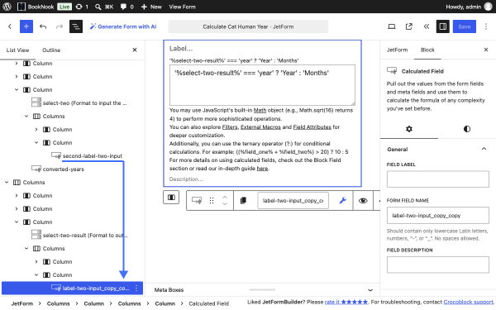
Task: Click Generate Form with AI
Action: (x=123, y=26)
